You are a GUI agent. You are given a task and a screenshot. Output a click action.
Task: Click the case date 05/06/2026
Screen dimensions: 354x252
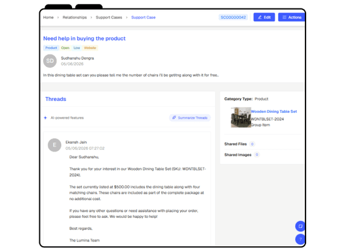point(72,64)
